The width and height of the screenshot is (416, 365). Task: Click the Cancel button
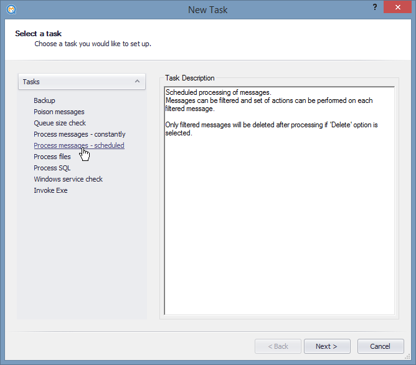[x=381, y=346]
